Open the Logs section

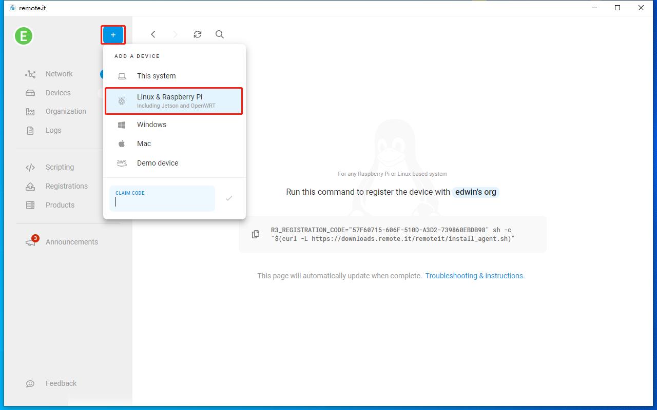pyautogui.click(x=53, y=130)
